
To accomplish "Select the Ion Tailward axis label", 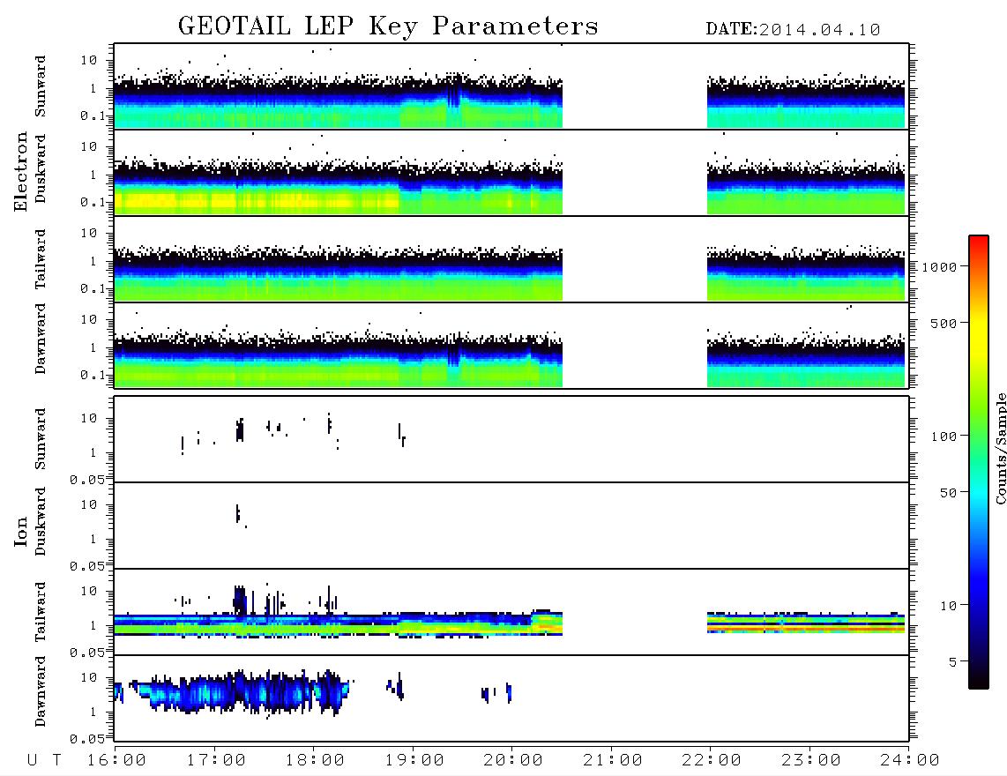I will [41, 612].
